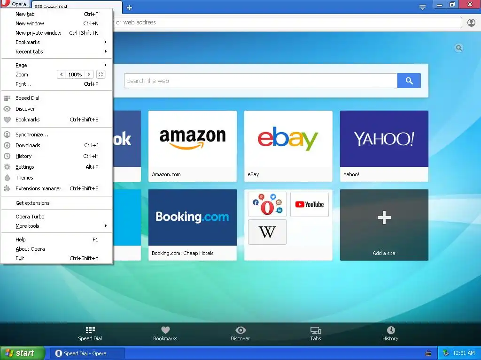The height and width of the screenshot is (360, 481).
Task: Select About Opera menu entry
Action: point(57,249)
